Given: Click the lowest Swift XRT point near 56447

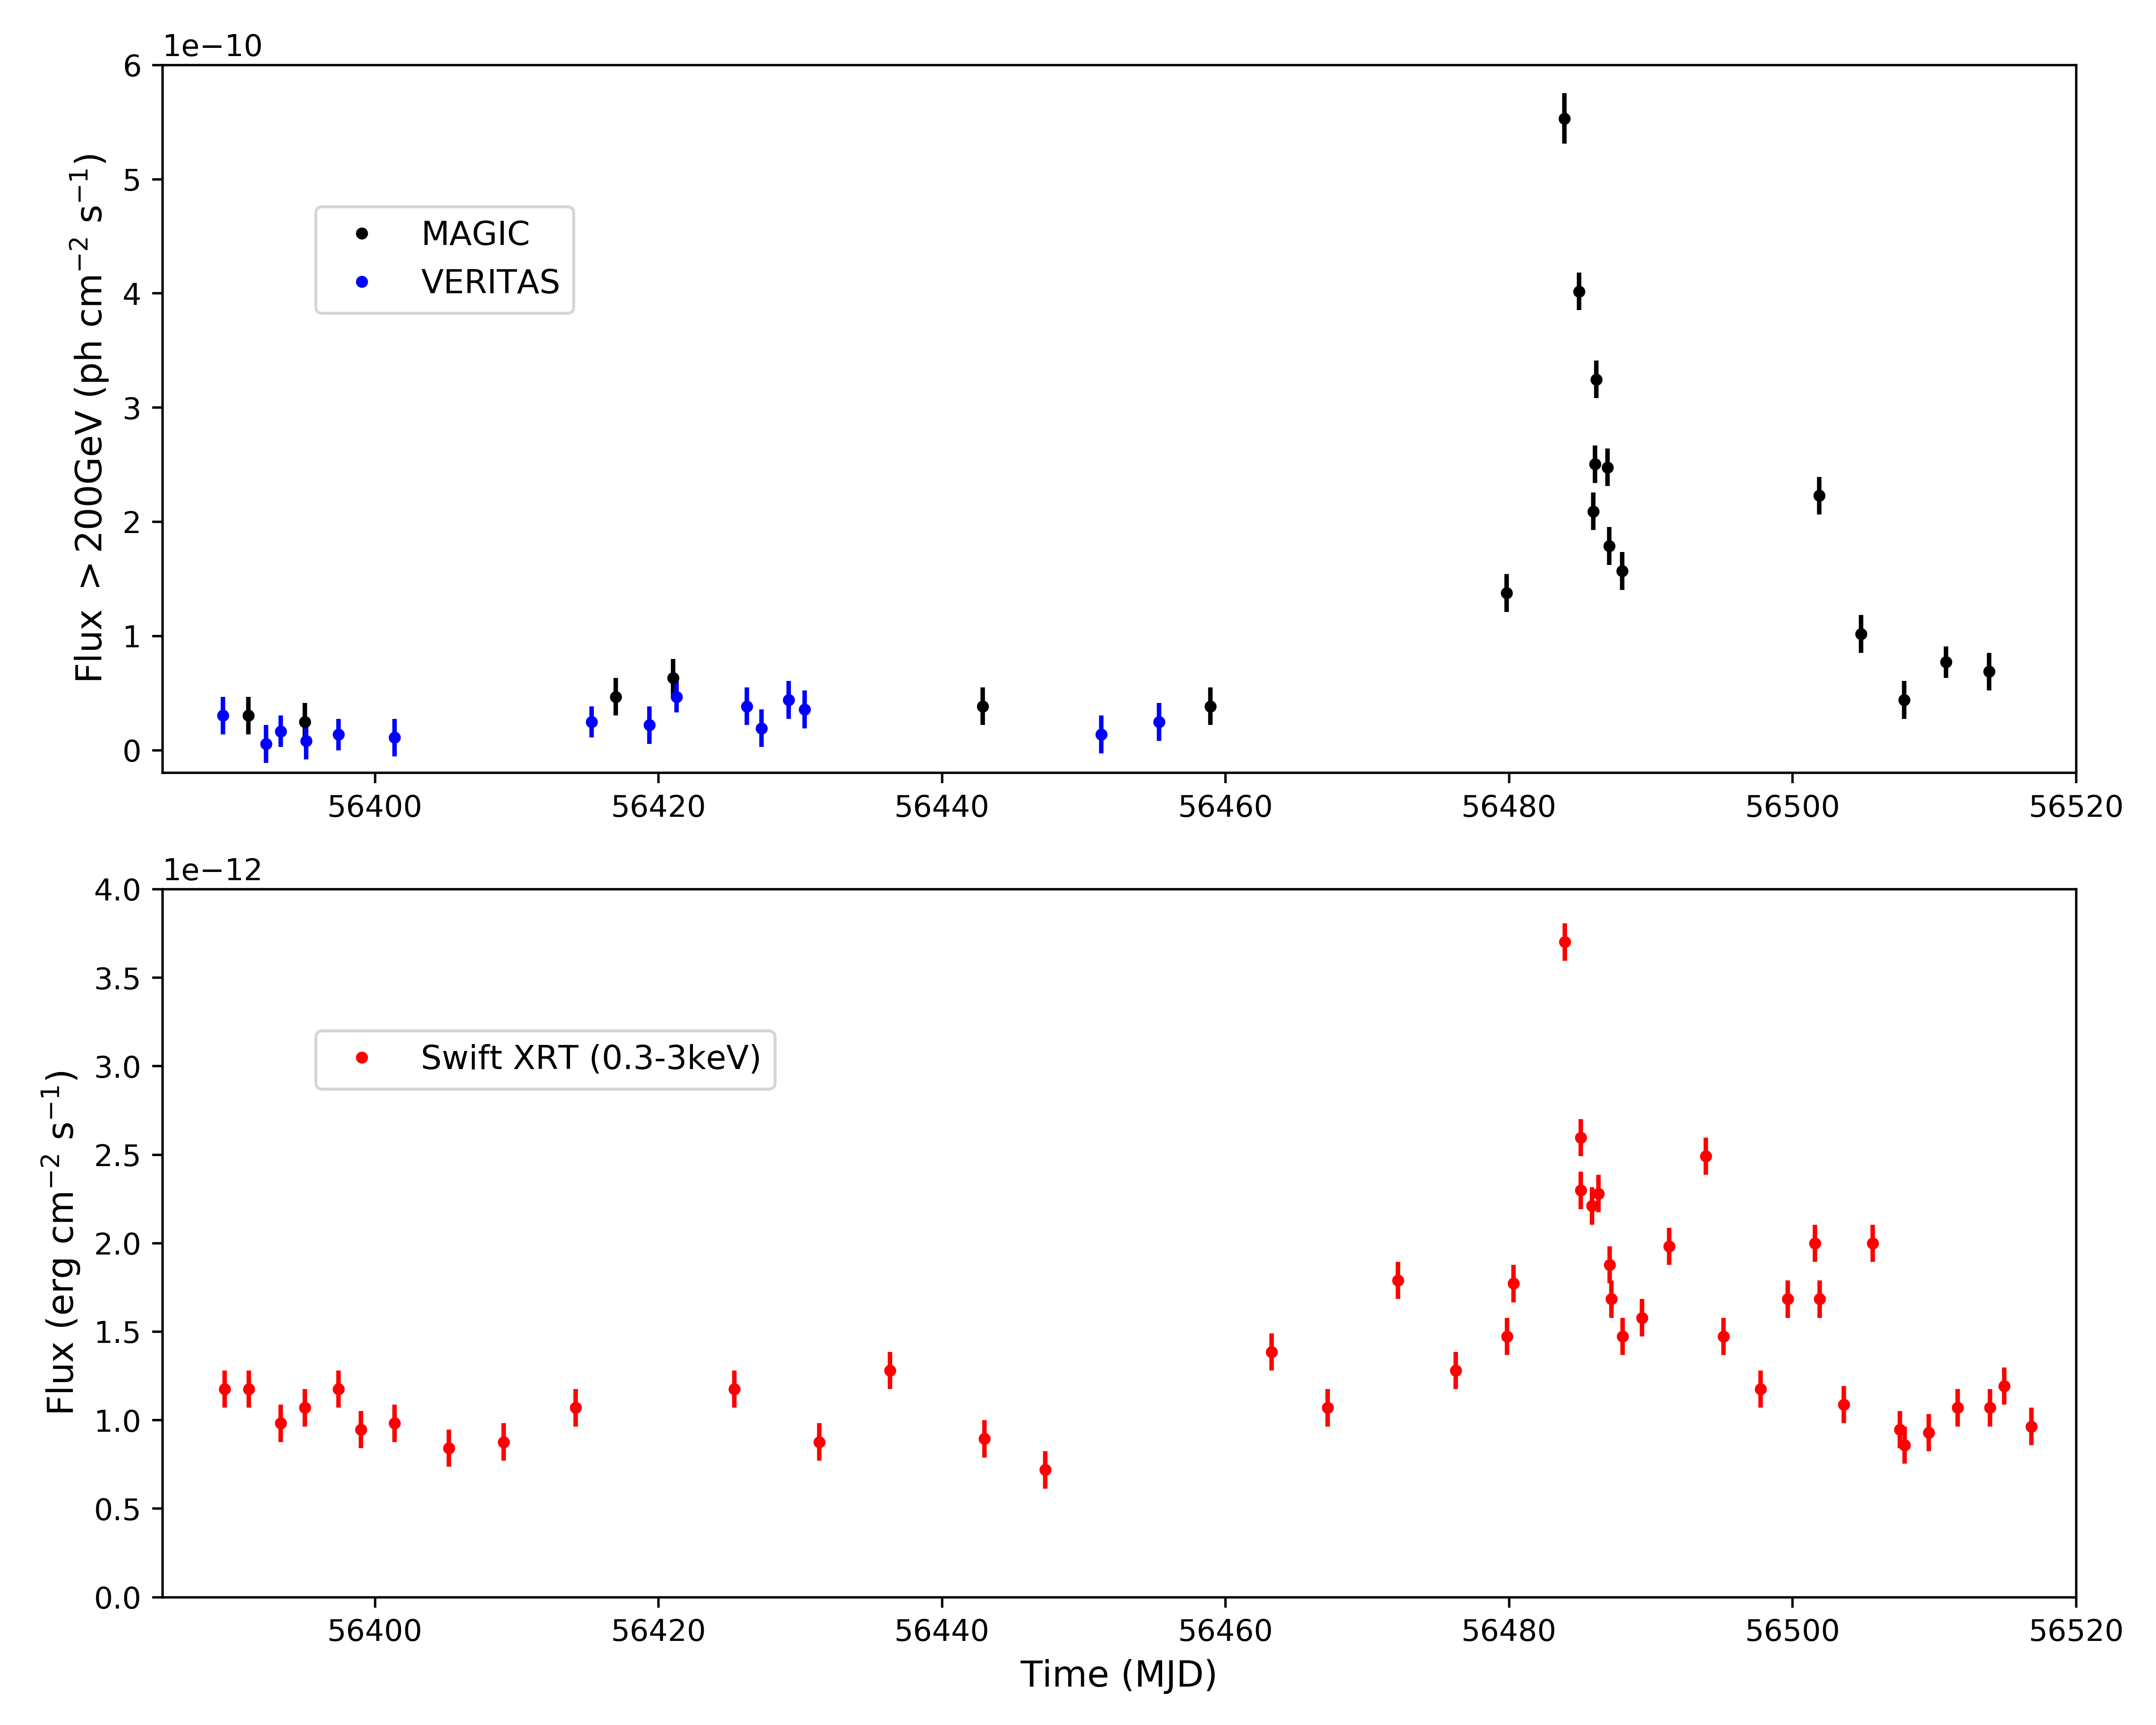Looking at the screenshot, I should click(x=1045, y=1470).
